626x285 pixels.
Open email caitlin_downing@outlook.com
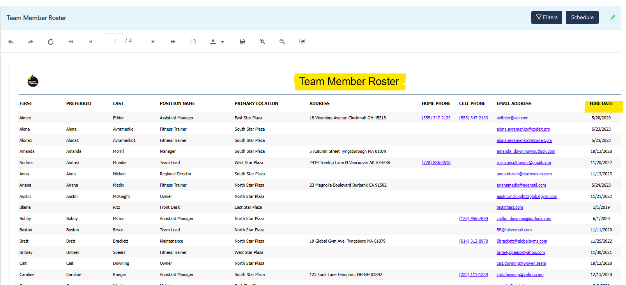pyautogui.click(x=524, y=219)
